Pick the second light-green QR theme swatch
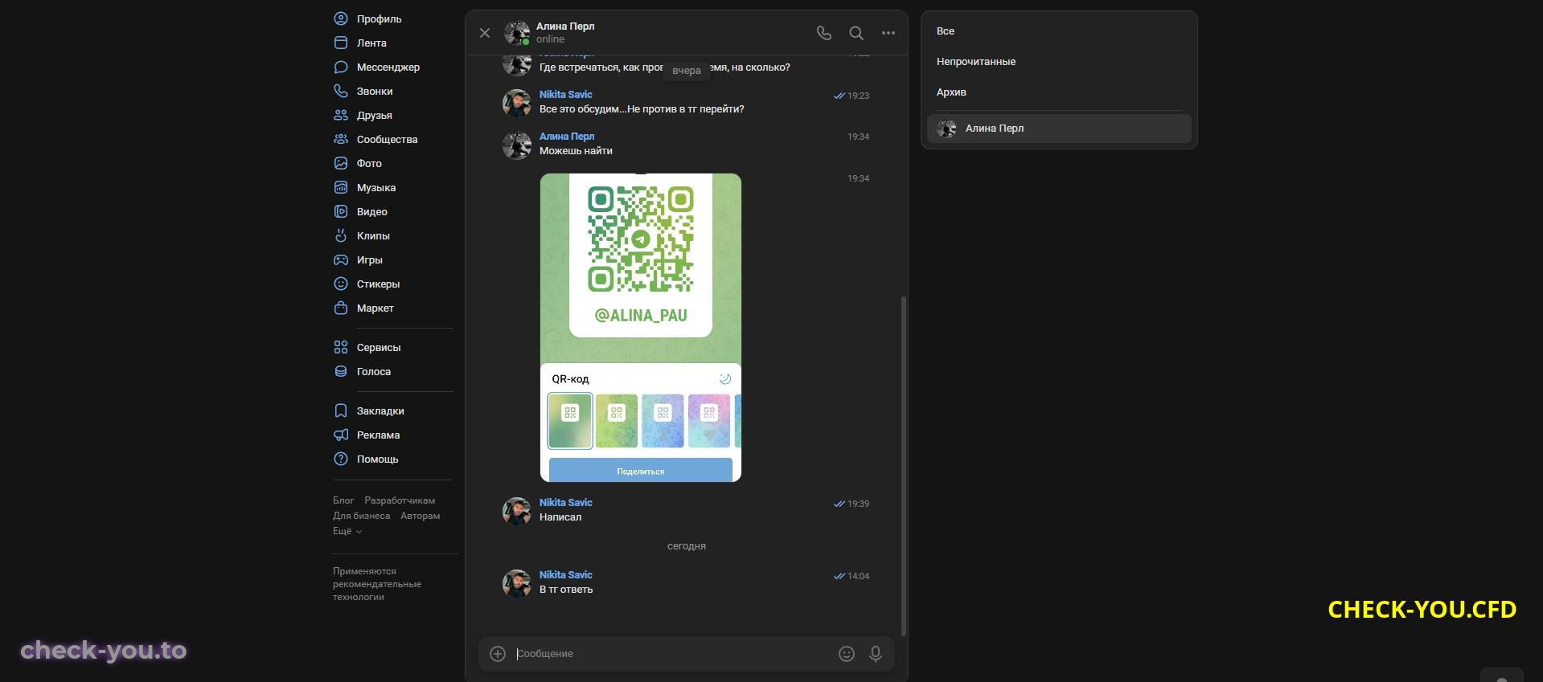Screen dimensions: 1543x682 pos(617,420)
